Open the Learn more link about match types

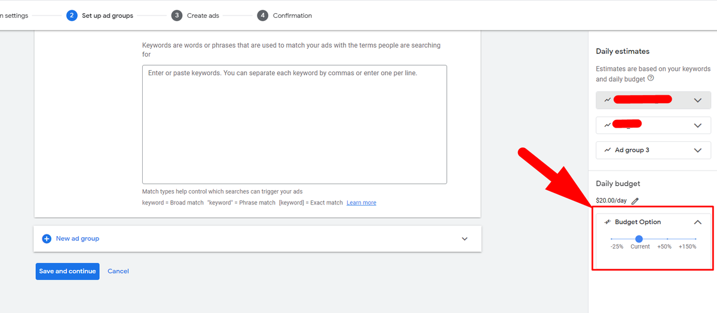pyautogui.click(x=361, y=203)
